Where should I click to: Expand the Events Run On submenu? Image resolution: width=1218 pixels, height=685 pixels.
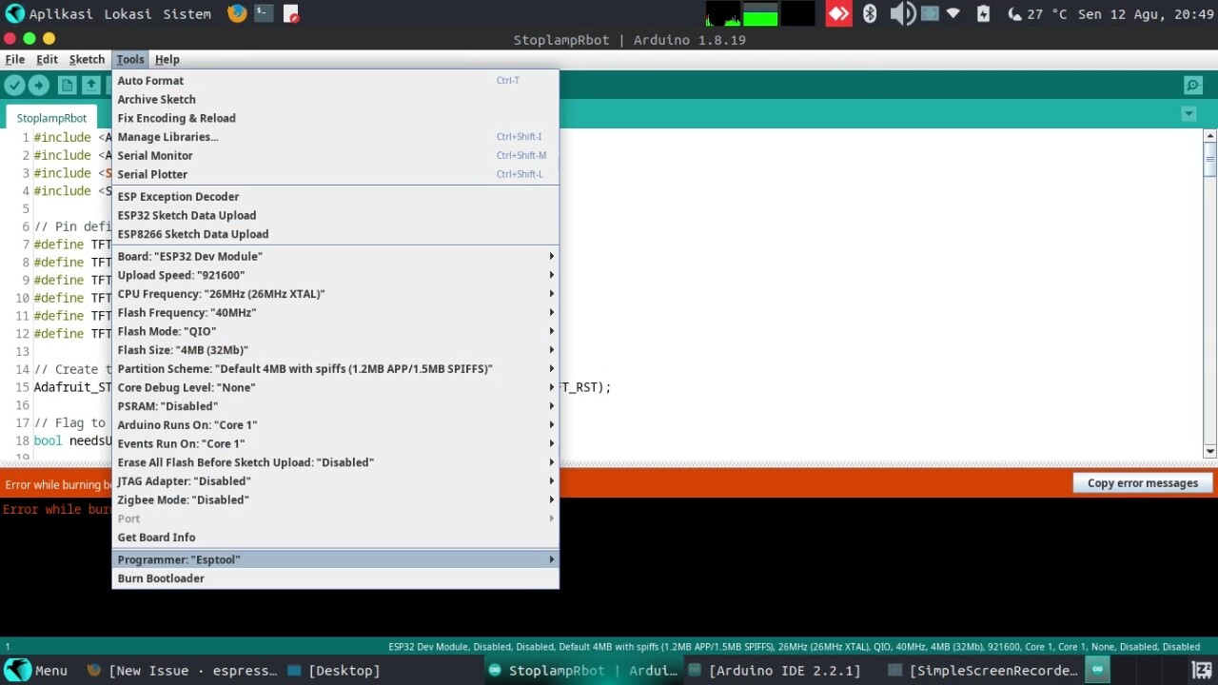335,443
